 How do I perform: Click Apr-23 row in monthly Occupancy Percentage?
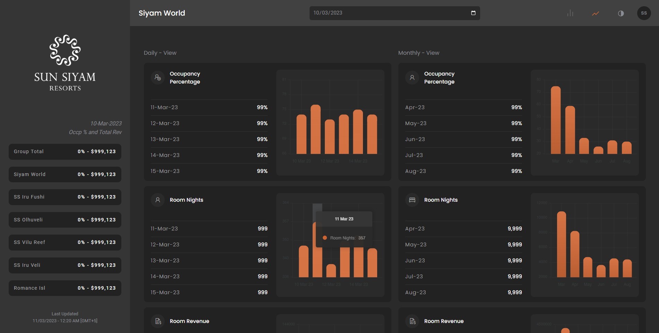pos(463,107)
